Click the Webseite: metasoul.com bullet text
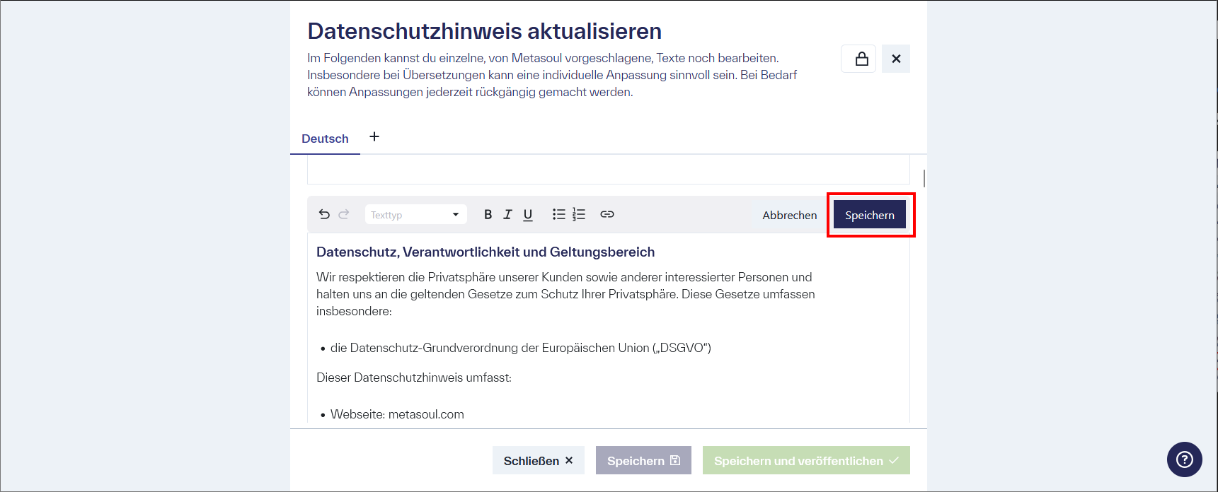 click(397, 414)
